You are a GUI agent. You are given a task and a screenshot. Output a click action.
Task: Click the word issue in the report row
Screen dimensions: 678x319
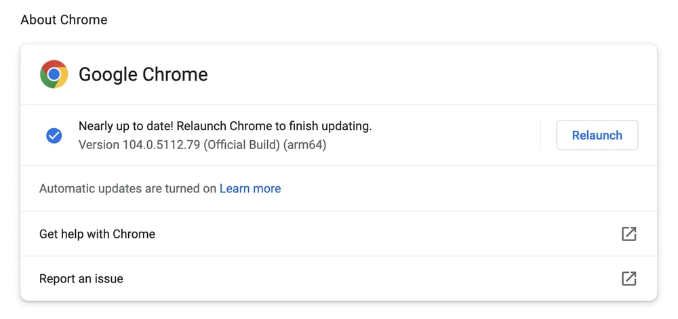pos(110,278)
